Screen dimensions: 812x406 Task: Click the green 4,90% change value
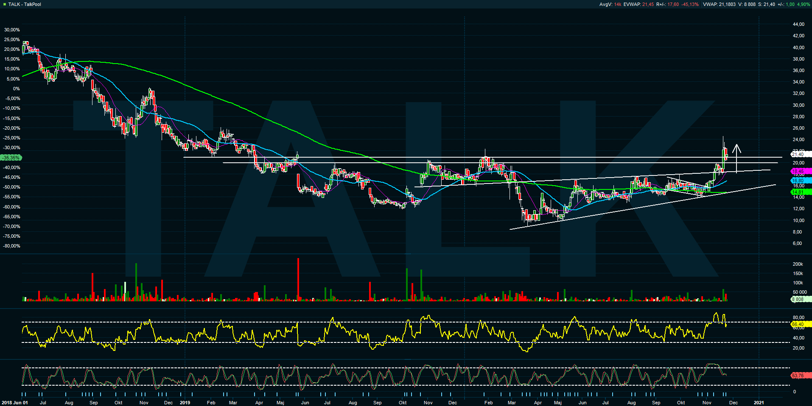coord(804,4)
